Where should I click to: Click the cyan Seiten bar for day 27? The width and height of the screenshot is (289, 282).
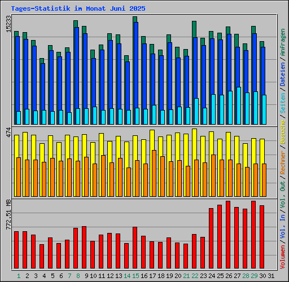pyautogui.click(x=239, y=105)
